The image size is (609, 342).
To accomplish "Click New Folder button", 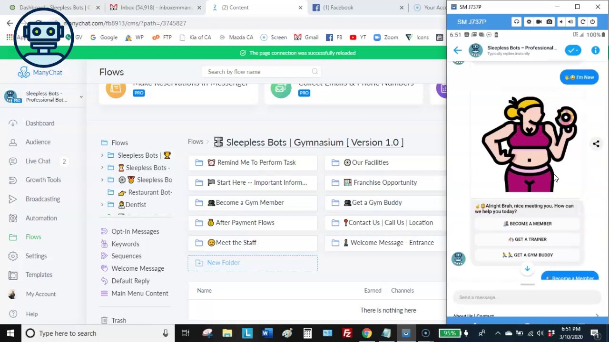I will coord(253,263).
